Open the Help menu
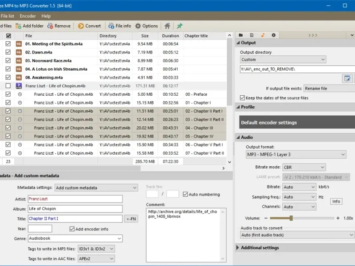The height and width of the screenshot is (266, 355). (46, 16)
